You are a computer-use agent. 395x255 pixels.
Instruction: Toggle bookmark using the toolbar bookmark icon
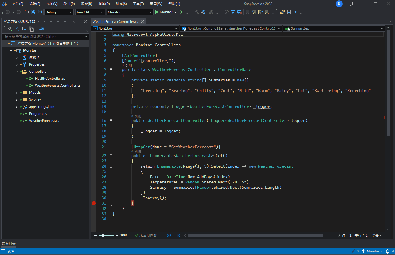coord(247,12)
